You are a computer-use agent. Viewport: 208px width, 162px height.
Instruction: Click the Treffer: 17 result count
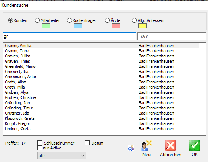15,143
